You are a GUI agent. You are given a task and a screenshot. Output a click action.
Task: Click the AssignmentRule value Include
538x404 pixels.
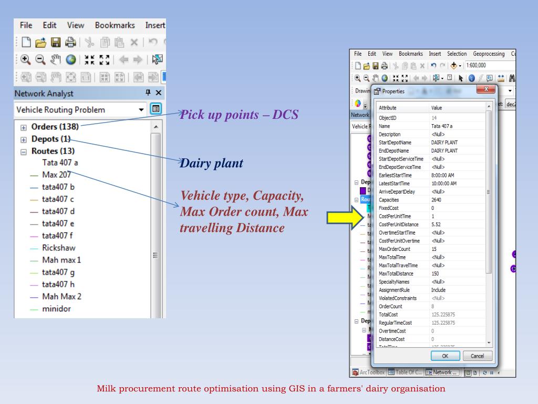[x=438, y=290]
